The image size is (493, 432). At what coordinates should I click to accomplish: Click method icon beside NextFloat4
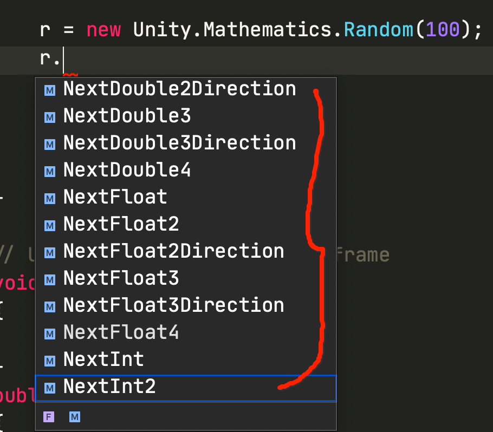50,333
